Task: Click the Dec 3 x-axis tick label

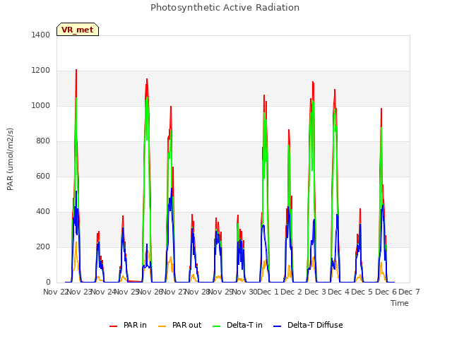Action: (316, 292)
